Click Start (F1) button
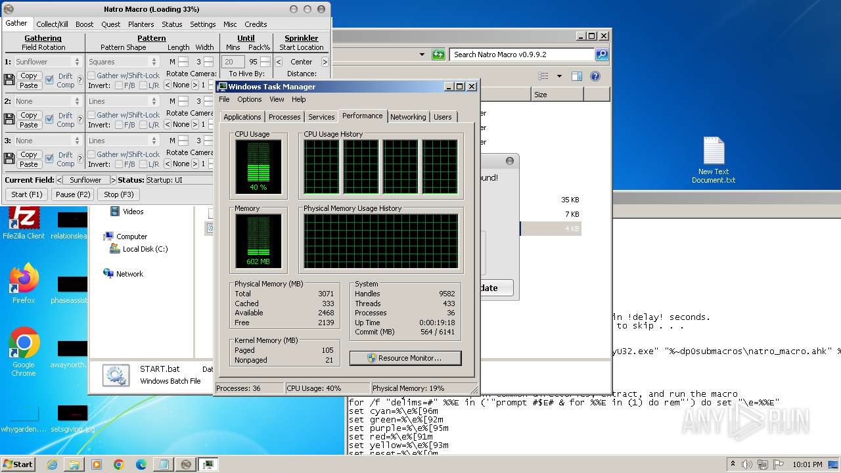The width and height of the screenshot is (841, 473). tap(27, 194)
